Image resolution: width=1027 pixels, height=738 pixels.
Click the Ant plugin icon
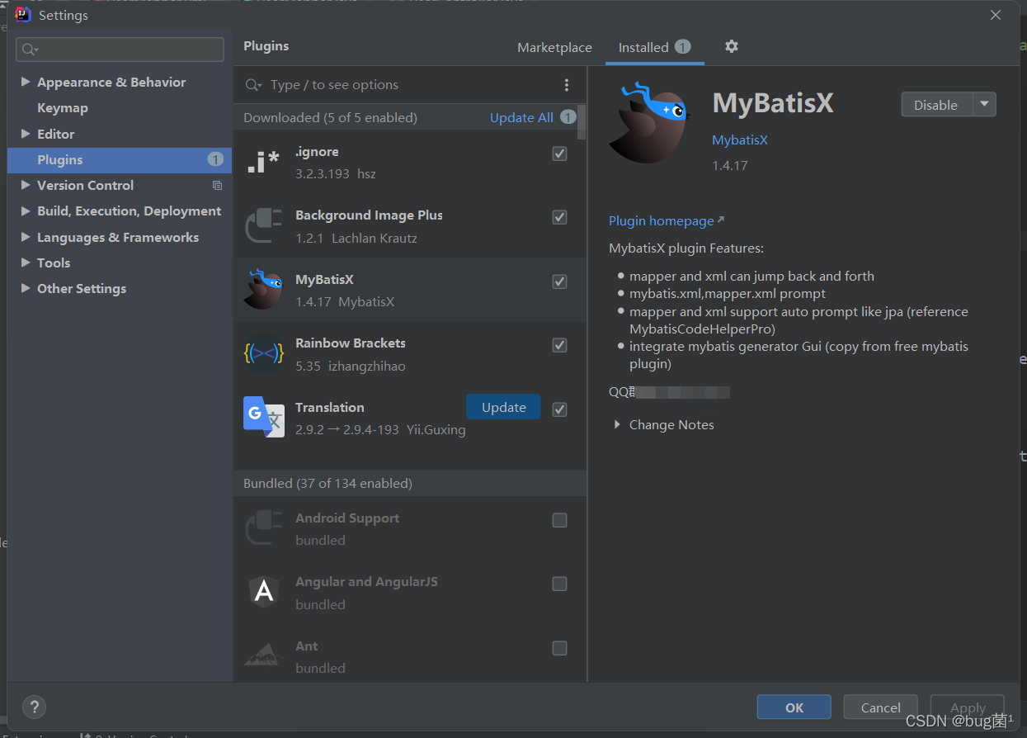[263, 656]
